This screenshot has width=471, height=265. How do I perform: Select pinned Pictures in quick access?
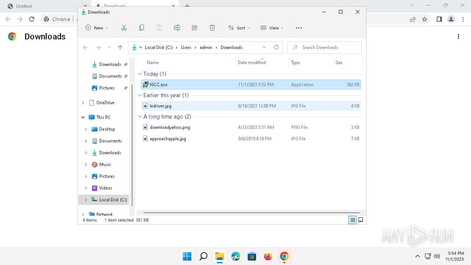(107, 88)
